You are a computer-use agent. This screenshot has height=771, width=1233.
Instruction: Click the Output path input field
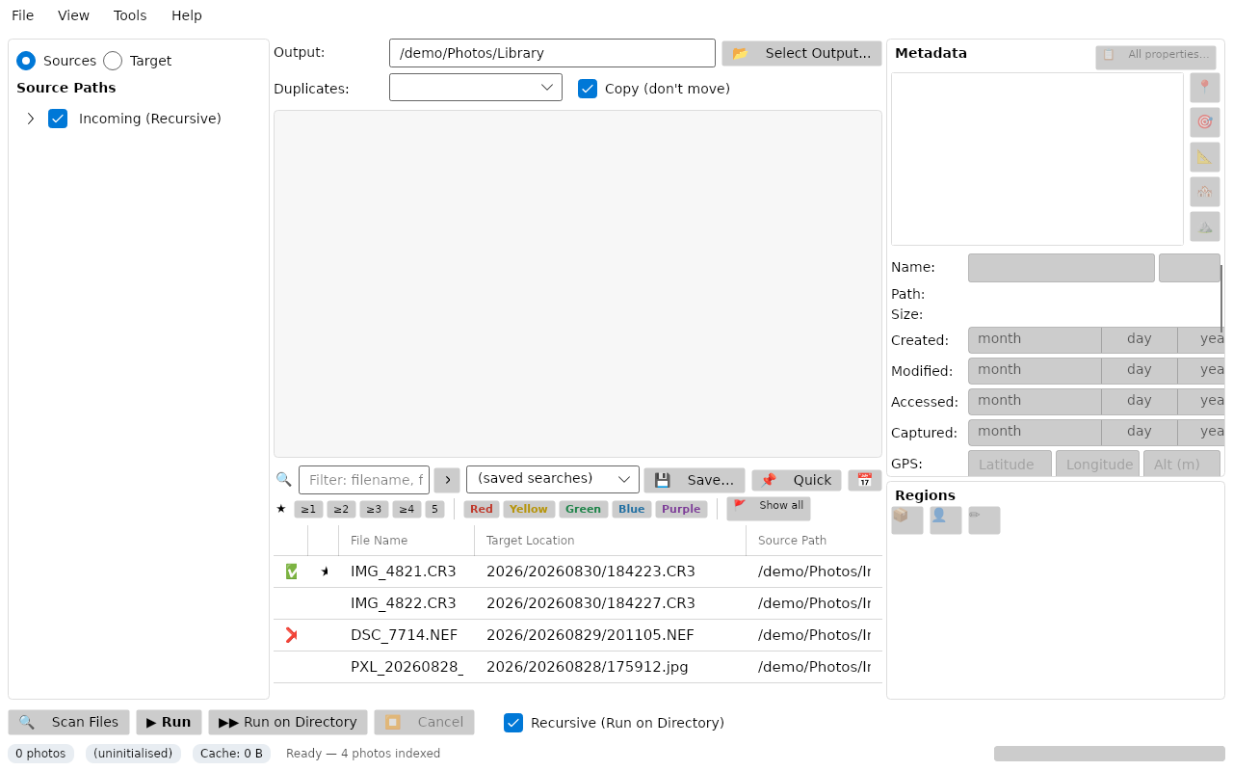[x=552, y=53]
